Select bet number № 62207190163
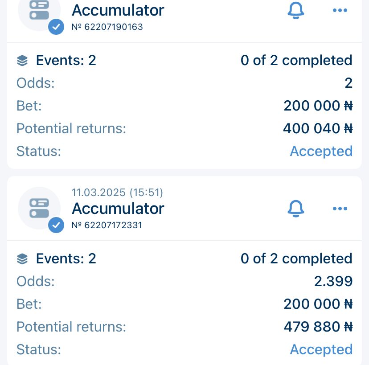369x365 pixels. tap(107, 27)
